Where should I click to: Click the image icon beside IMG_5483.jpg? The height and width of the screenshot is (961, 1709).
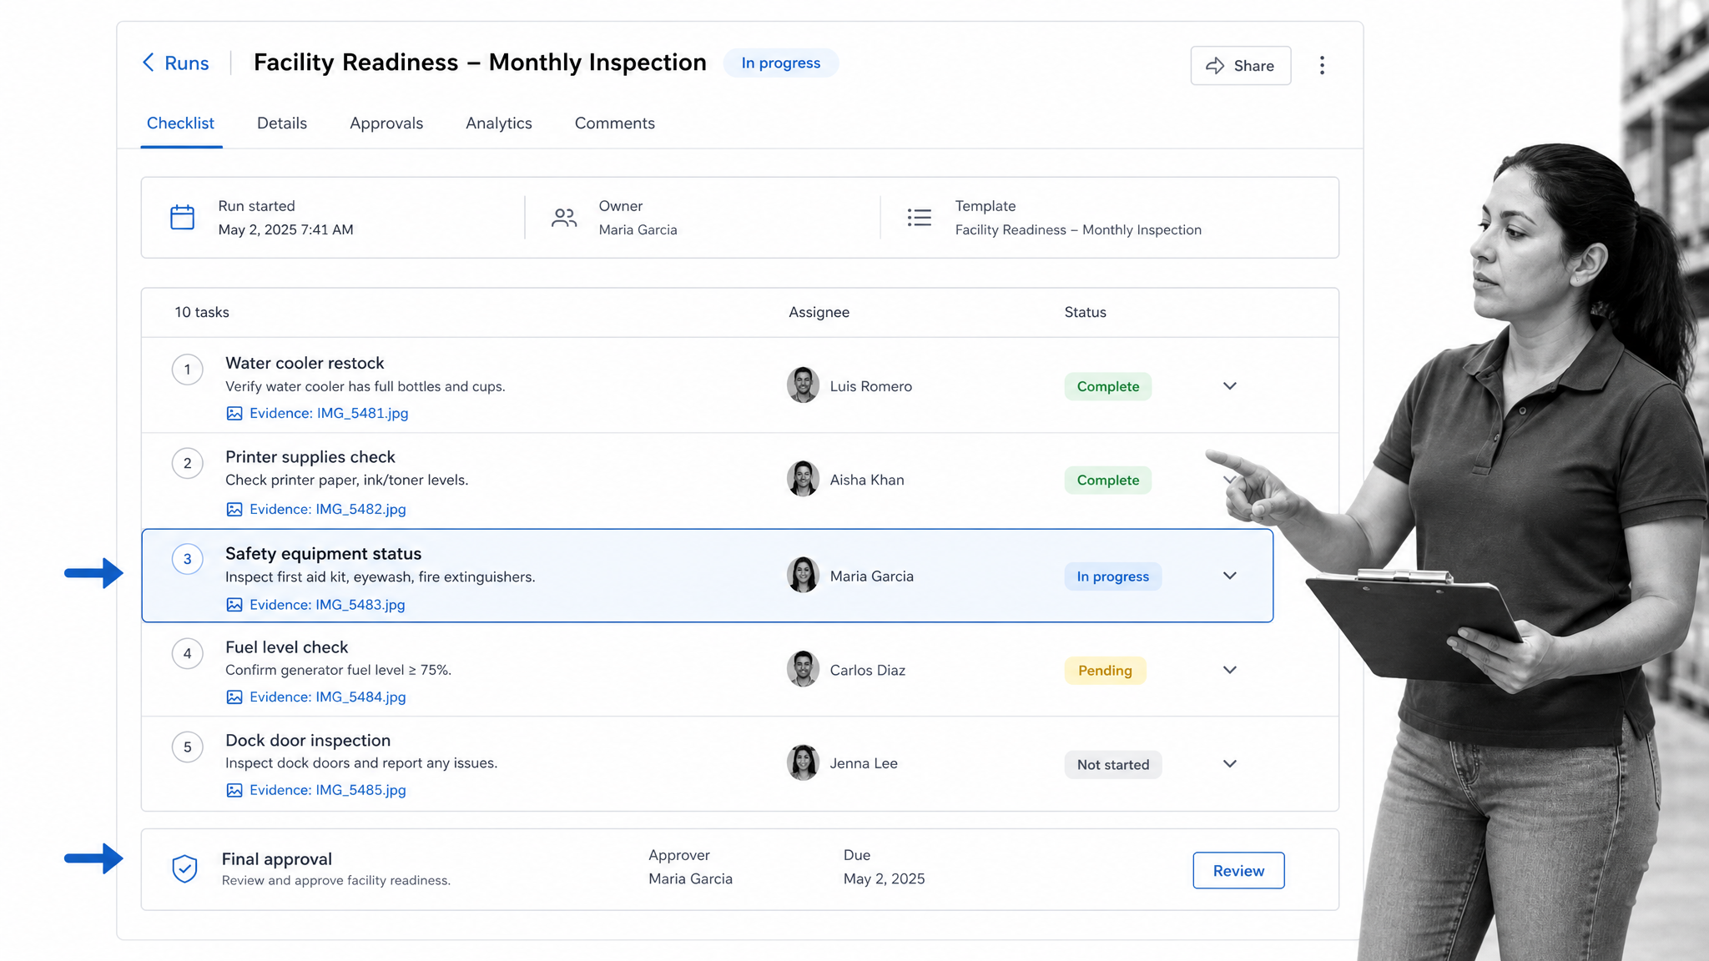pos(234,605)
